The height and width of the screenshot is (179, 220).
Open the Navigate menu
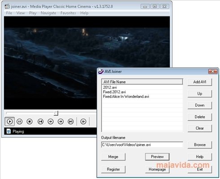point(48,13)
